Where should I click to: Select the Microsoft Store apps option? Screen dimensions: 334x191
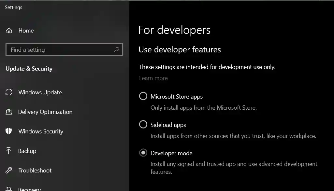click(143, 96)
